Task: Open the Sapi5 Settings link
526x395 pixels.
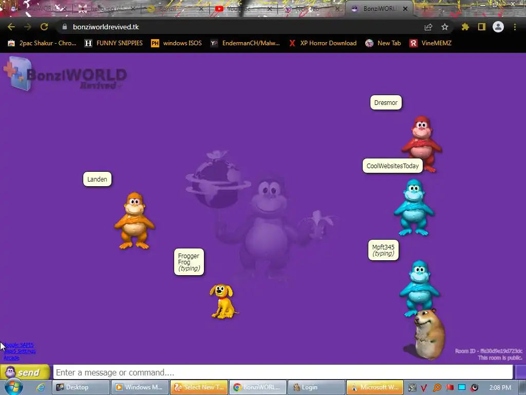Action: point(20,351)
